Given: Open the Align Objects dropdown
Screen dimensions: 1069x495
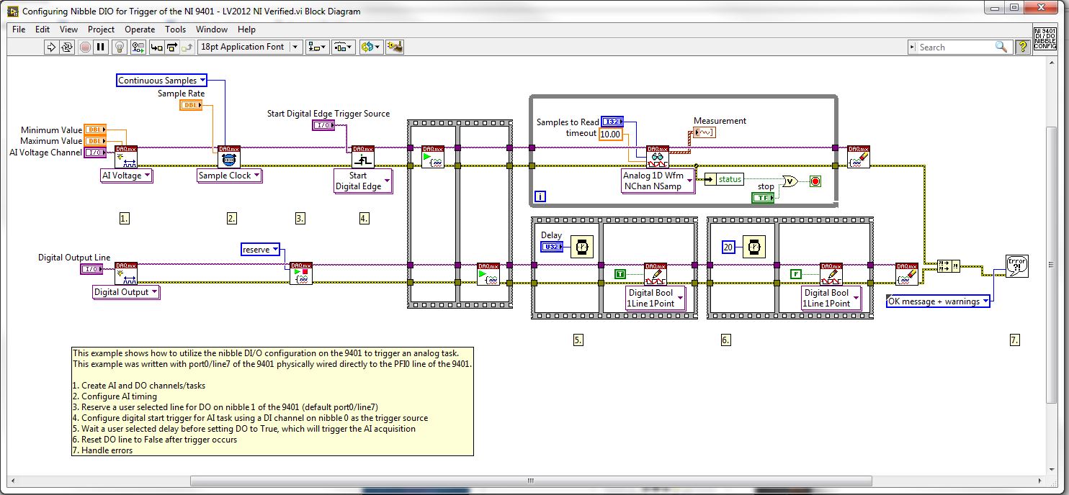Looking at the screenshot, I should pos(316,47).
